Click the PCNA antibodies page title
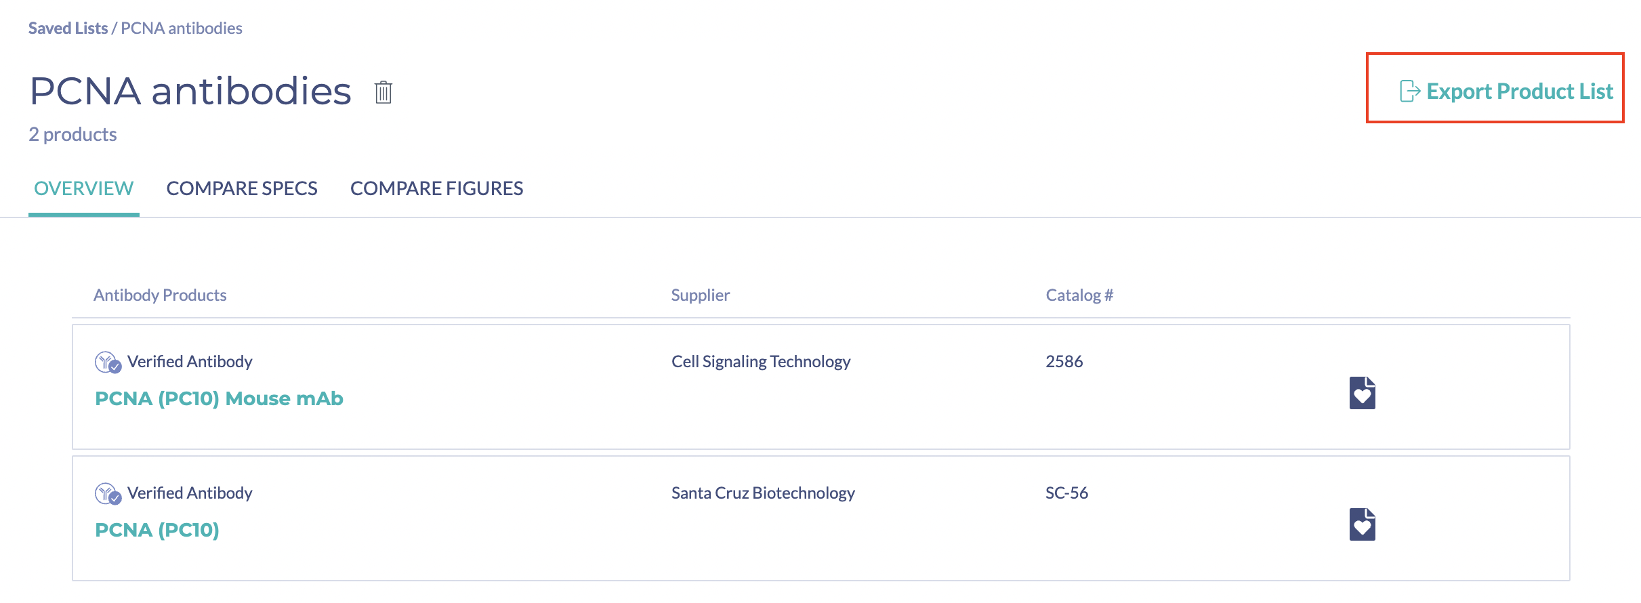Screen dimensions: 1641x603 click(190, 91)
